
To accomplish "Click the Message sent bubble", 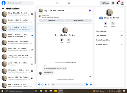I will [x=49, y=72].
